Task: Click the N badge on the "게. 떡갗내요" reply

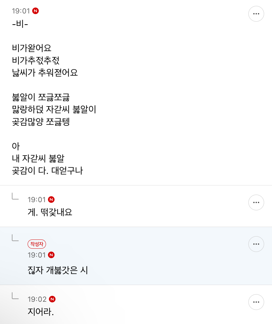Action: point(51,200)
